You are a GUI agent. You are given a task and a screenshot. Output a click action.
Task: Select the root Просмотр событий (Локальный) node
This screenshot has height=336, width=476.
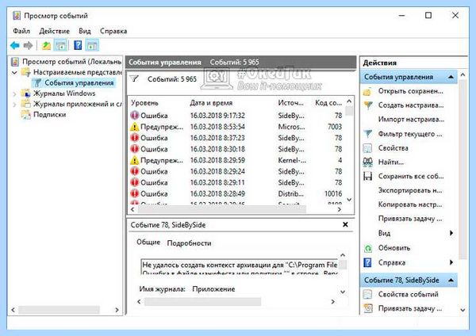[71, 62]
